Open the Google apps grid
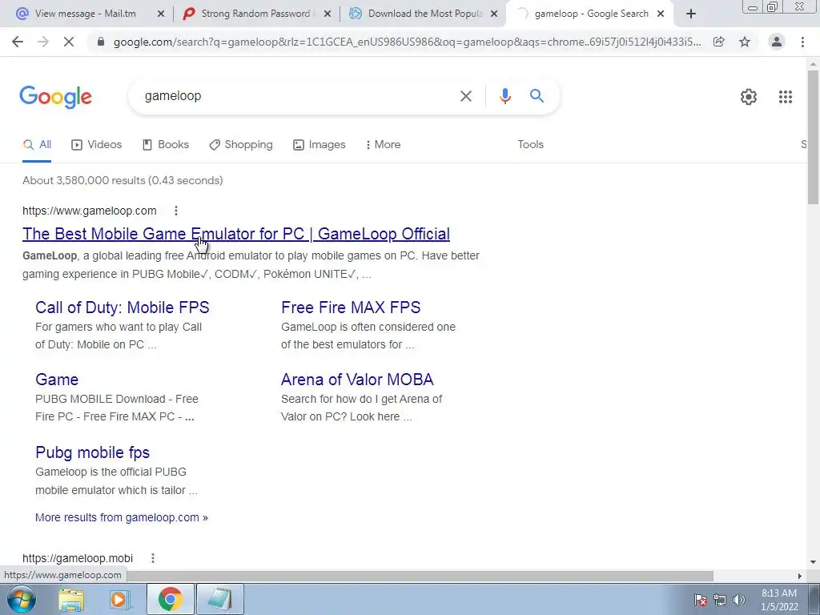 click(x=785, y=97)
